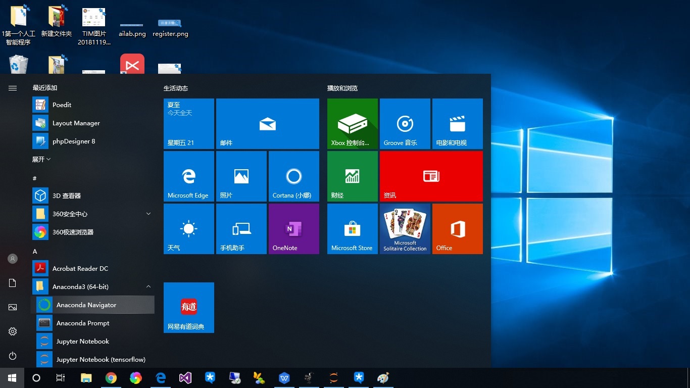Select the 新建文件夹 desktop folder

57,21
